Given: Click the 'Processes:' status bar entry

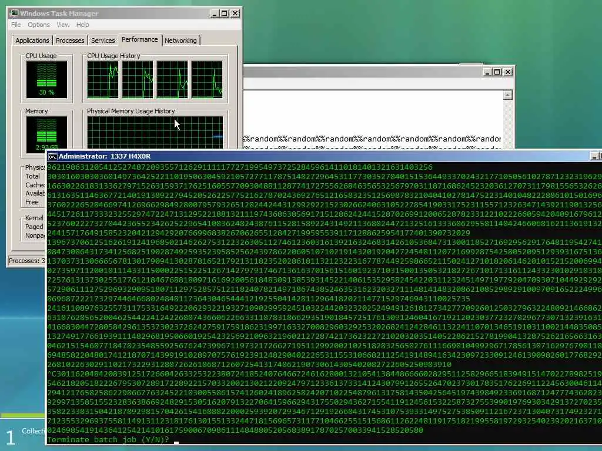Looking at the screenshot, I should coord(26,261).
